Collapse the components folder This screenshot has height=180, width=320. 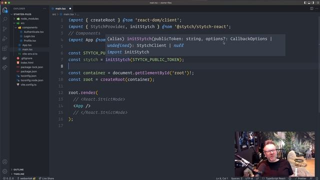point(30,27)
